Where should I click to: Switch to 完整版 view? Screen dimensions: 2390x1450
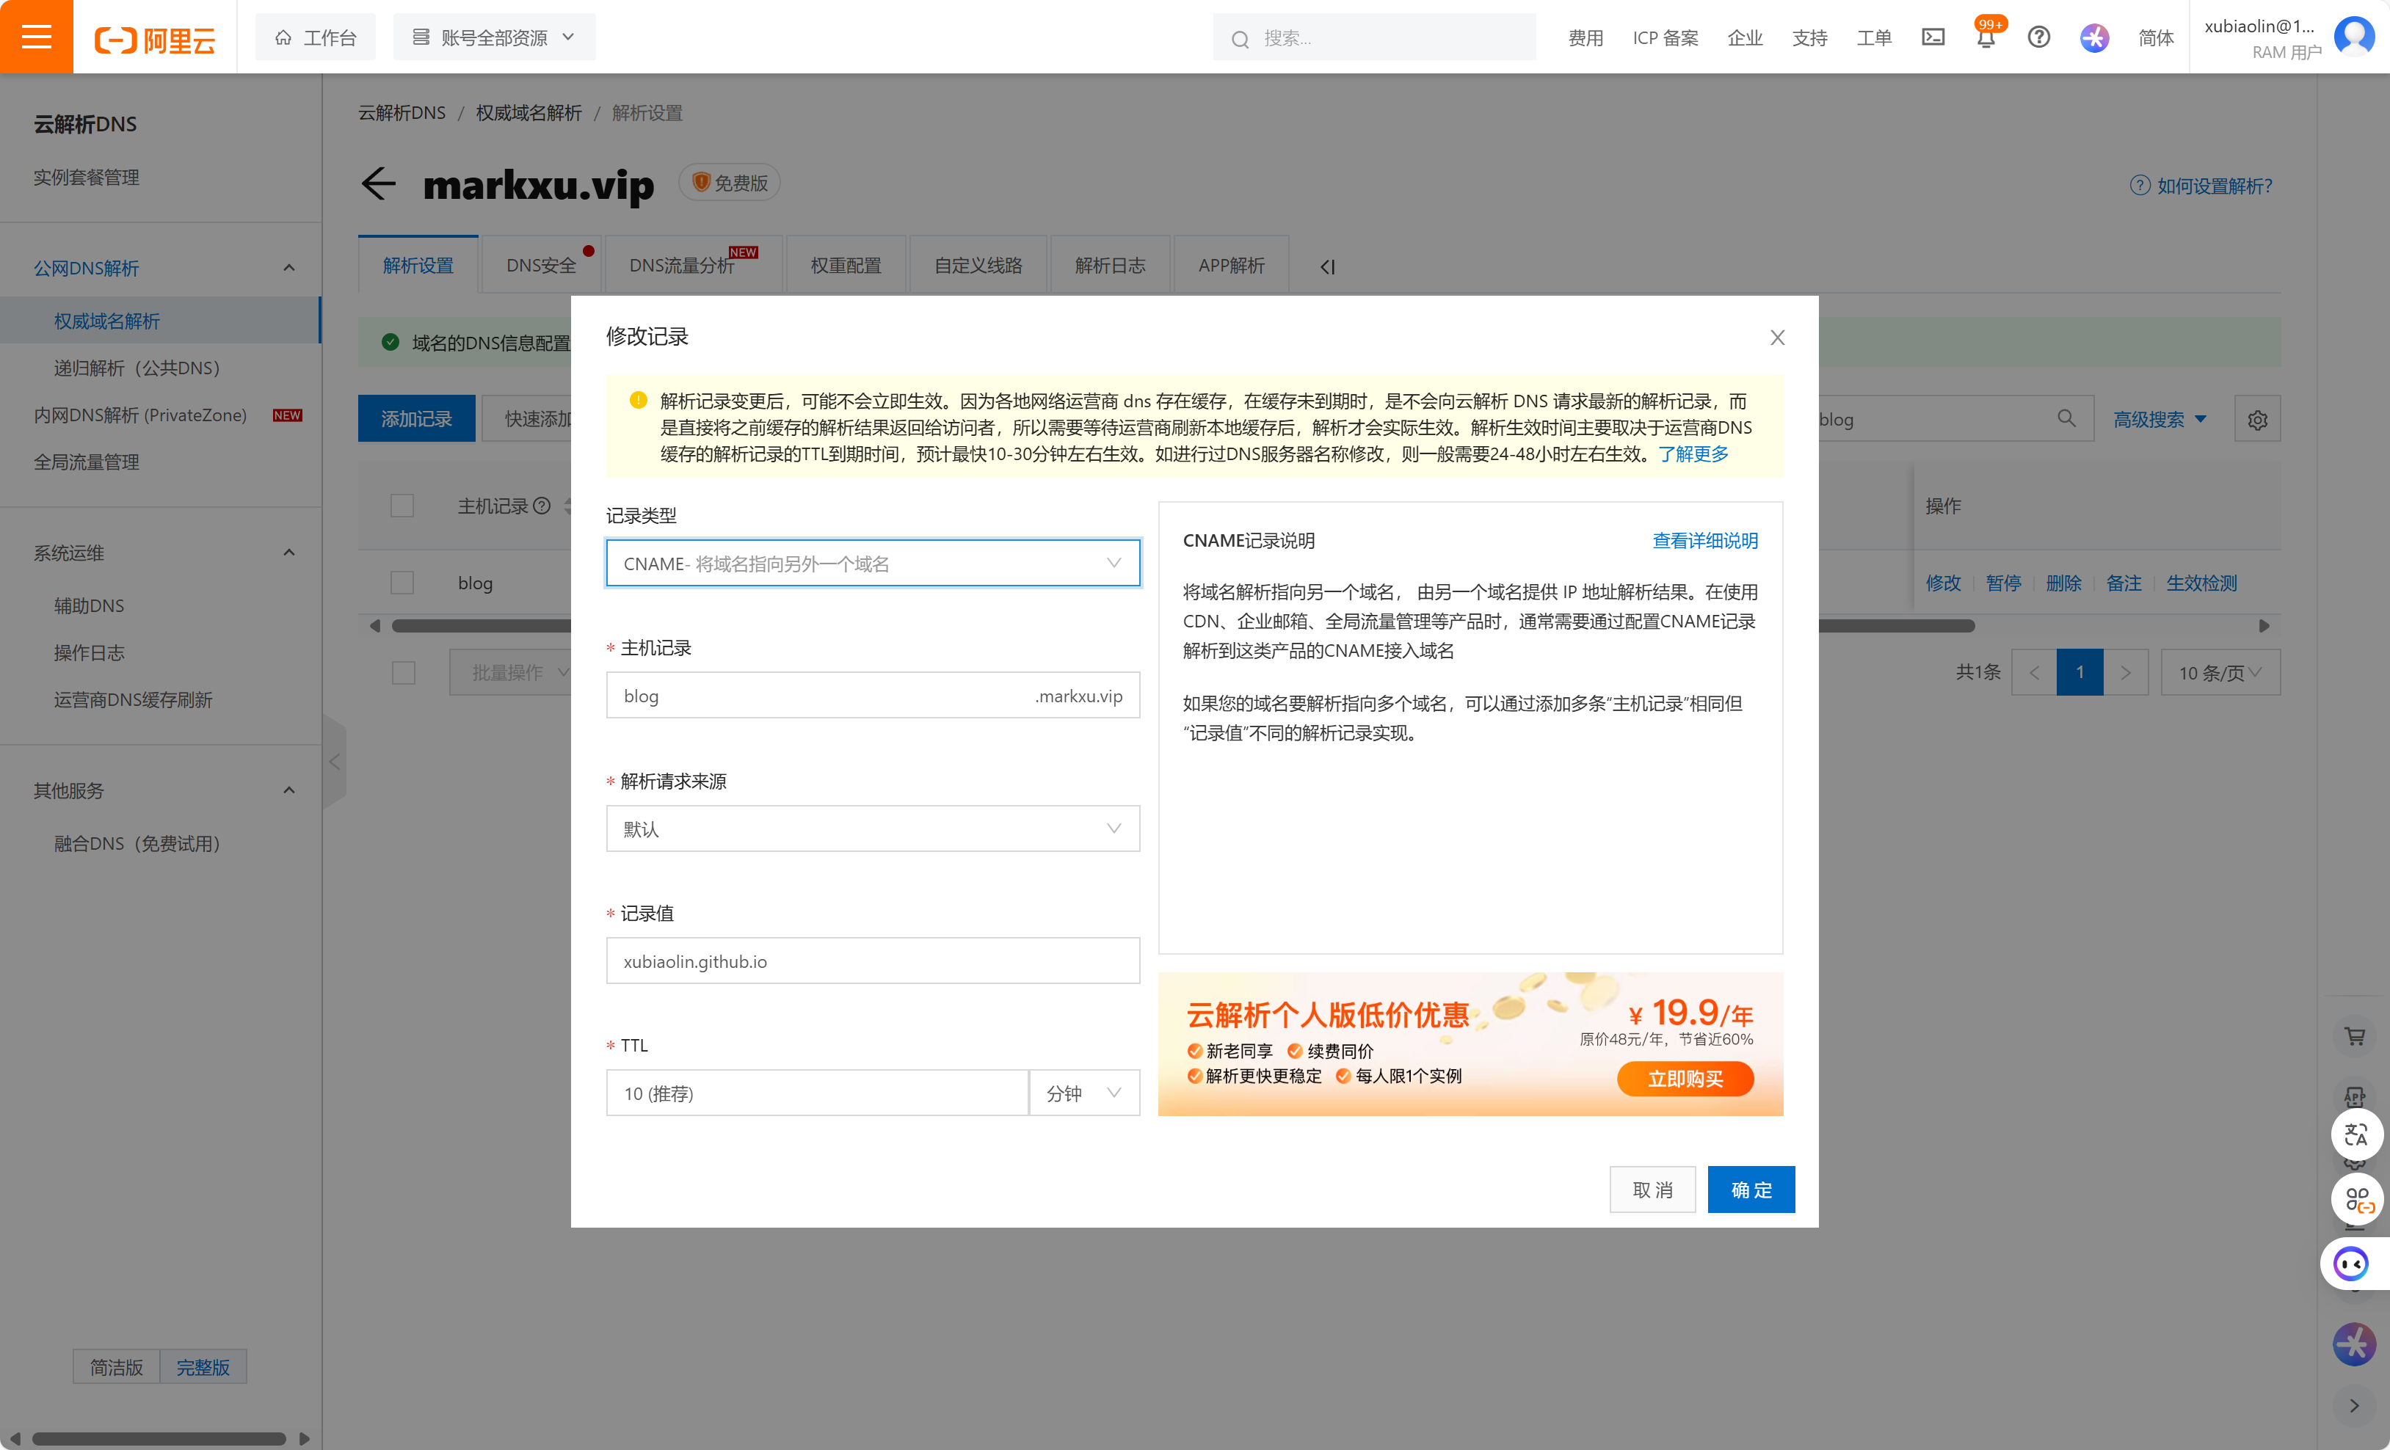pos(203,1366)
